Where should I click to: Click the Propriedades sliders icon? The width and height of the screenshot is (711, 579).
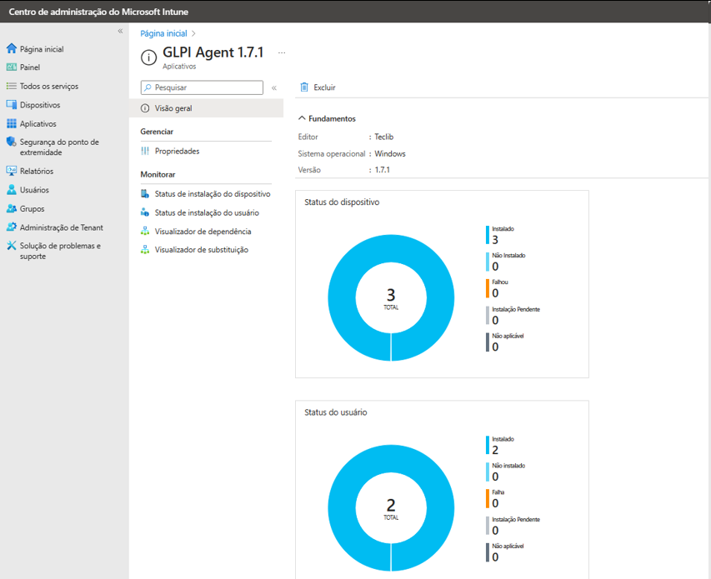point(145,151)
